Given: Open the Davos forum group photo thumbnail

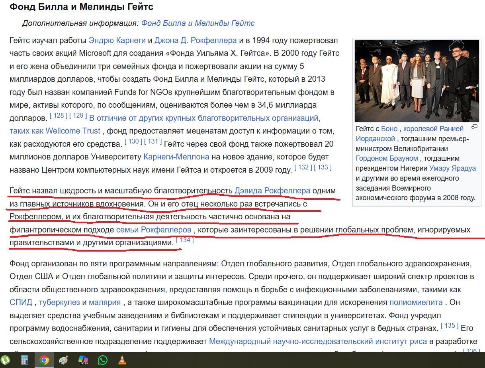Looking at the screenshot, I should [x=417, y=81].
